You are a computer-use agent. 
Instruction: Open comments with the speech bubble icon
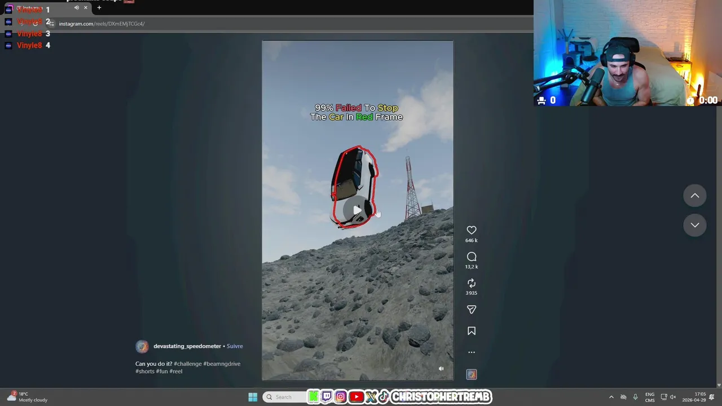pyautogui.click(x=472, y=257)
